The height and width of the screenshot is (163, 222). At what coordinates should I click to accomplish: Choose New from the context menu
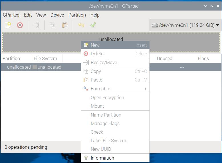(x=115, y=45)
